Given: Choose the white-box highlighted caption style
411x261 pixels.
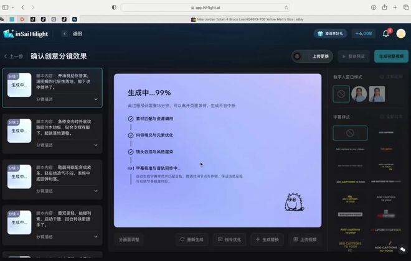Looking at the screenshot, I should pos(350,214).
